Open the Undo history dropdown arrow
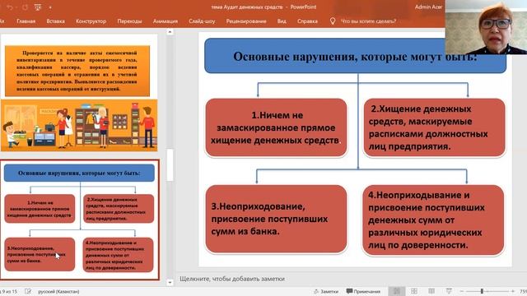Viewport: 527px width, 296px height. point(16,7)
